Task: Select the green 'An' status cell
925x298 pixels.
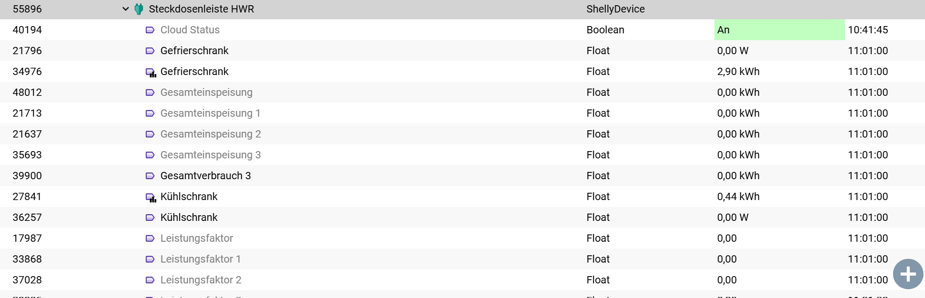Action: tap(779, 30)
